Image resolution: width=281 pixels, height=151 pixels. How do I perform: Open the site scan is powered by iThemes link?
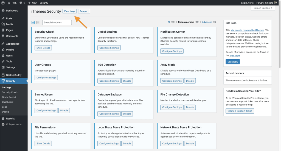click(247, 30)
